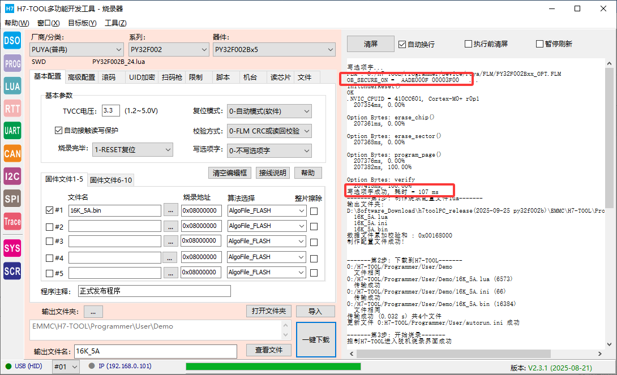Enable the 执行前清屏 checkbox
This screenshot has height=375, width=617.
pyautogui.click(x=468, y=44)
